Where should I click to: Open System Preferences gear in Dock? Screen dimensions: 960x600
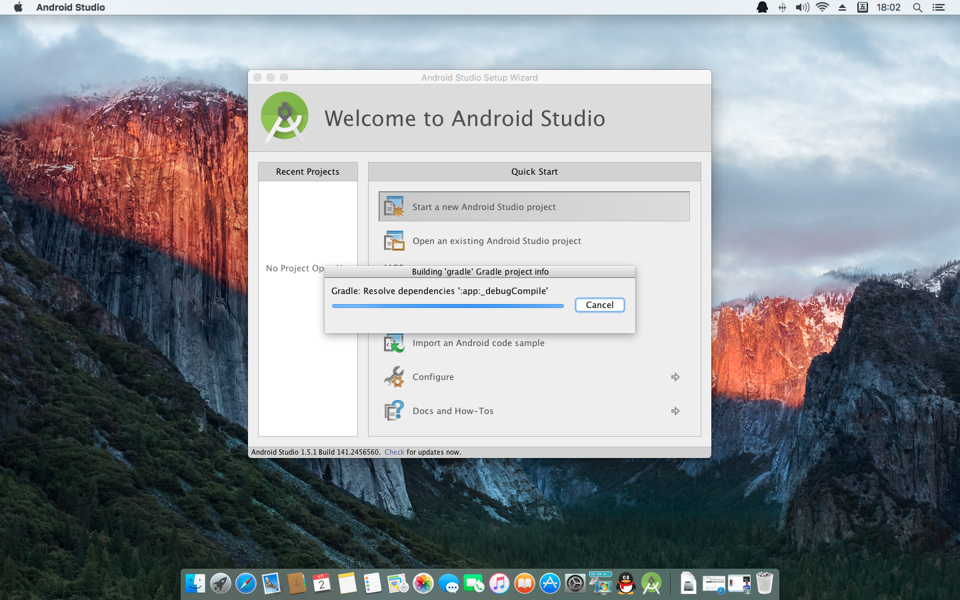(575, 584)
